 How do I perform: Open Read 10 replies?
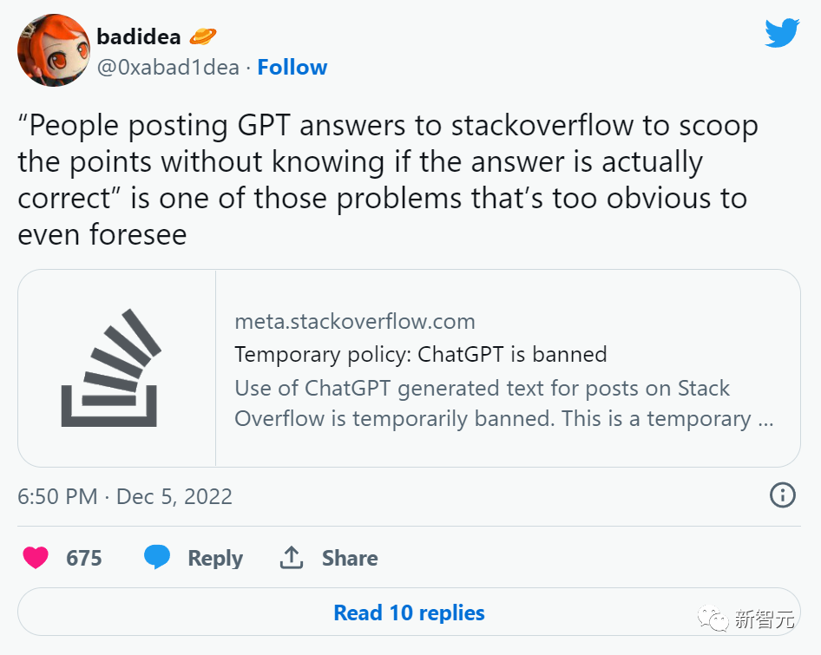pos(409,612)
